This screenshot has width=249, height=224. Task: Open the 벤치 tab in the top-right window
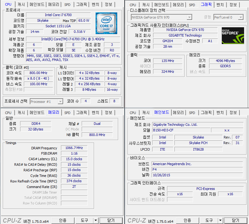pos(220,5)
